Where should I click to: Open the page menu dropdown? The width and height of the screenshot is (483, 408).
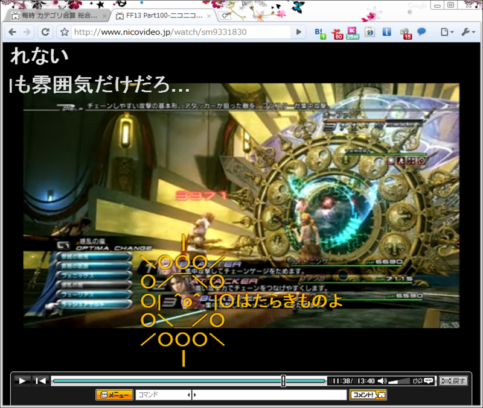pyautogui.click(x=447, y=32)
